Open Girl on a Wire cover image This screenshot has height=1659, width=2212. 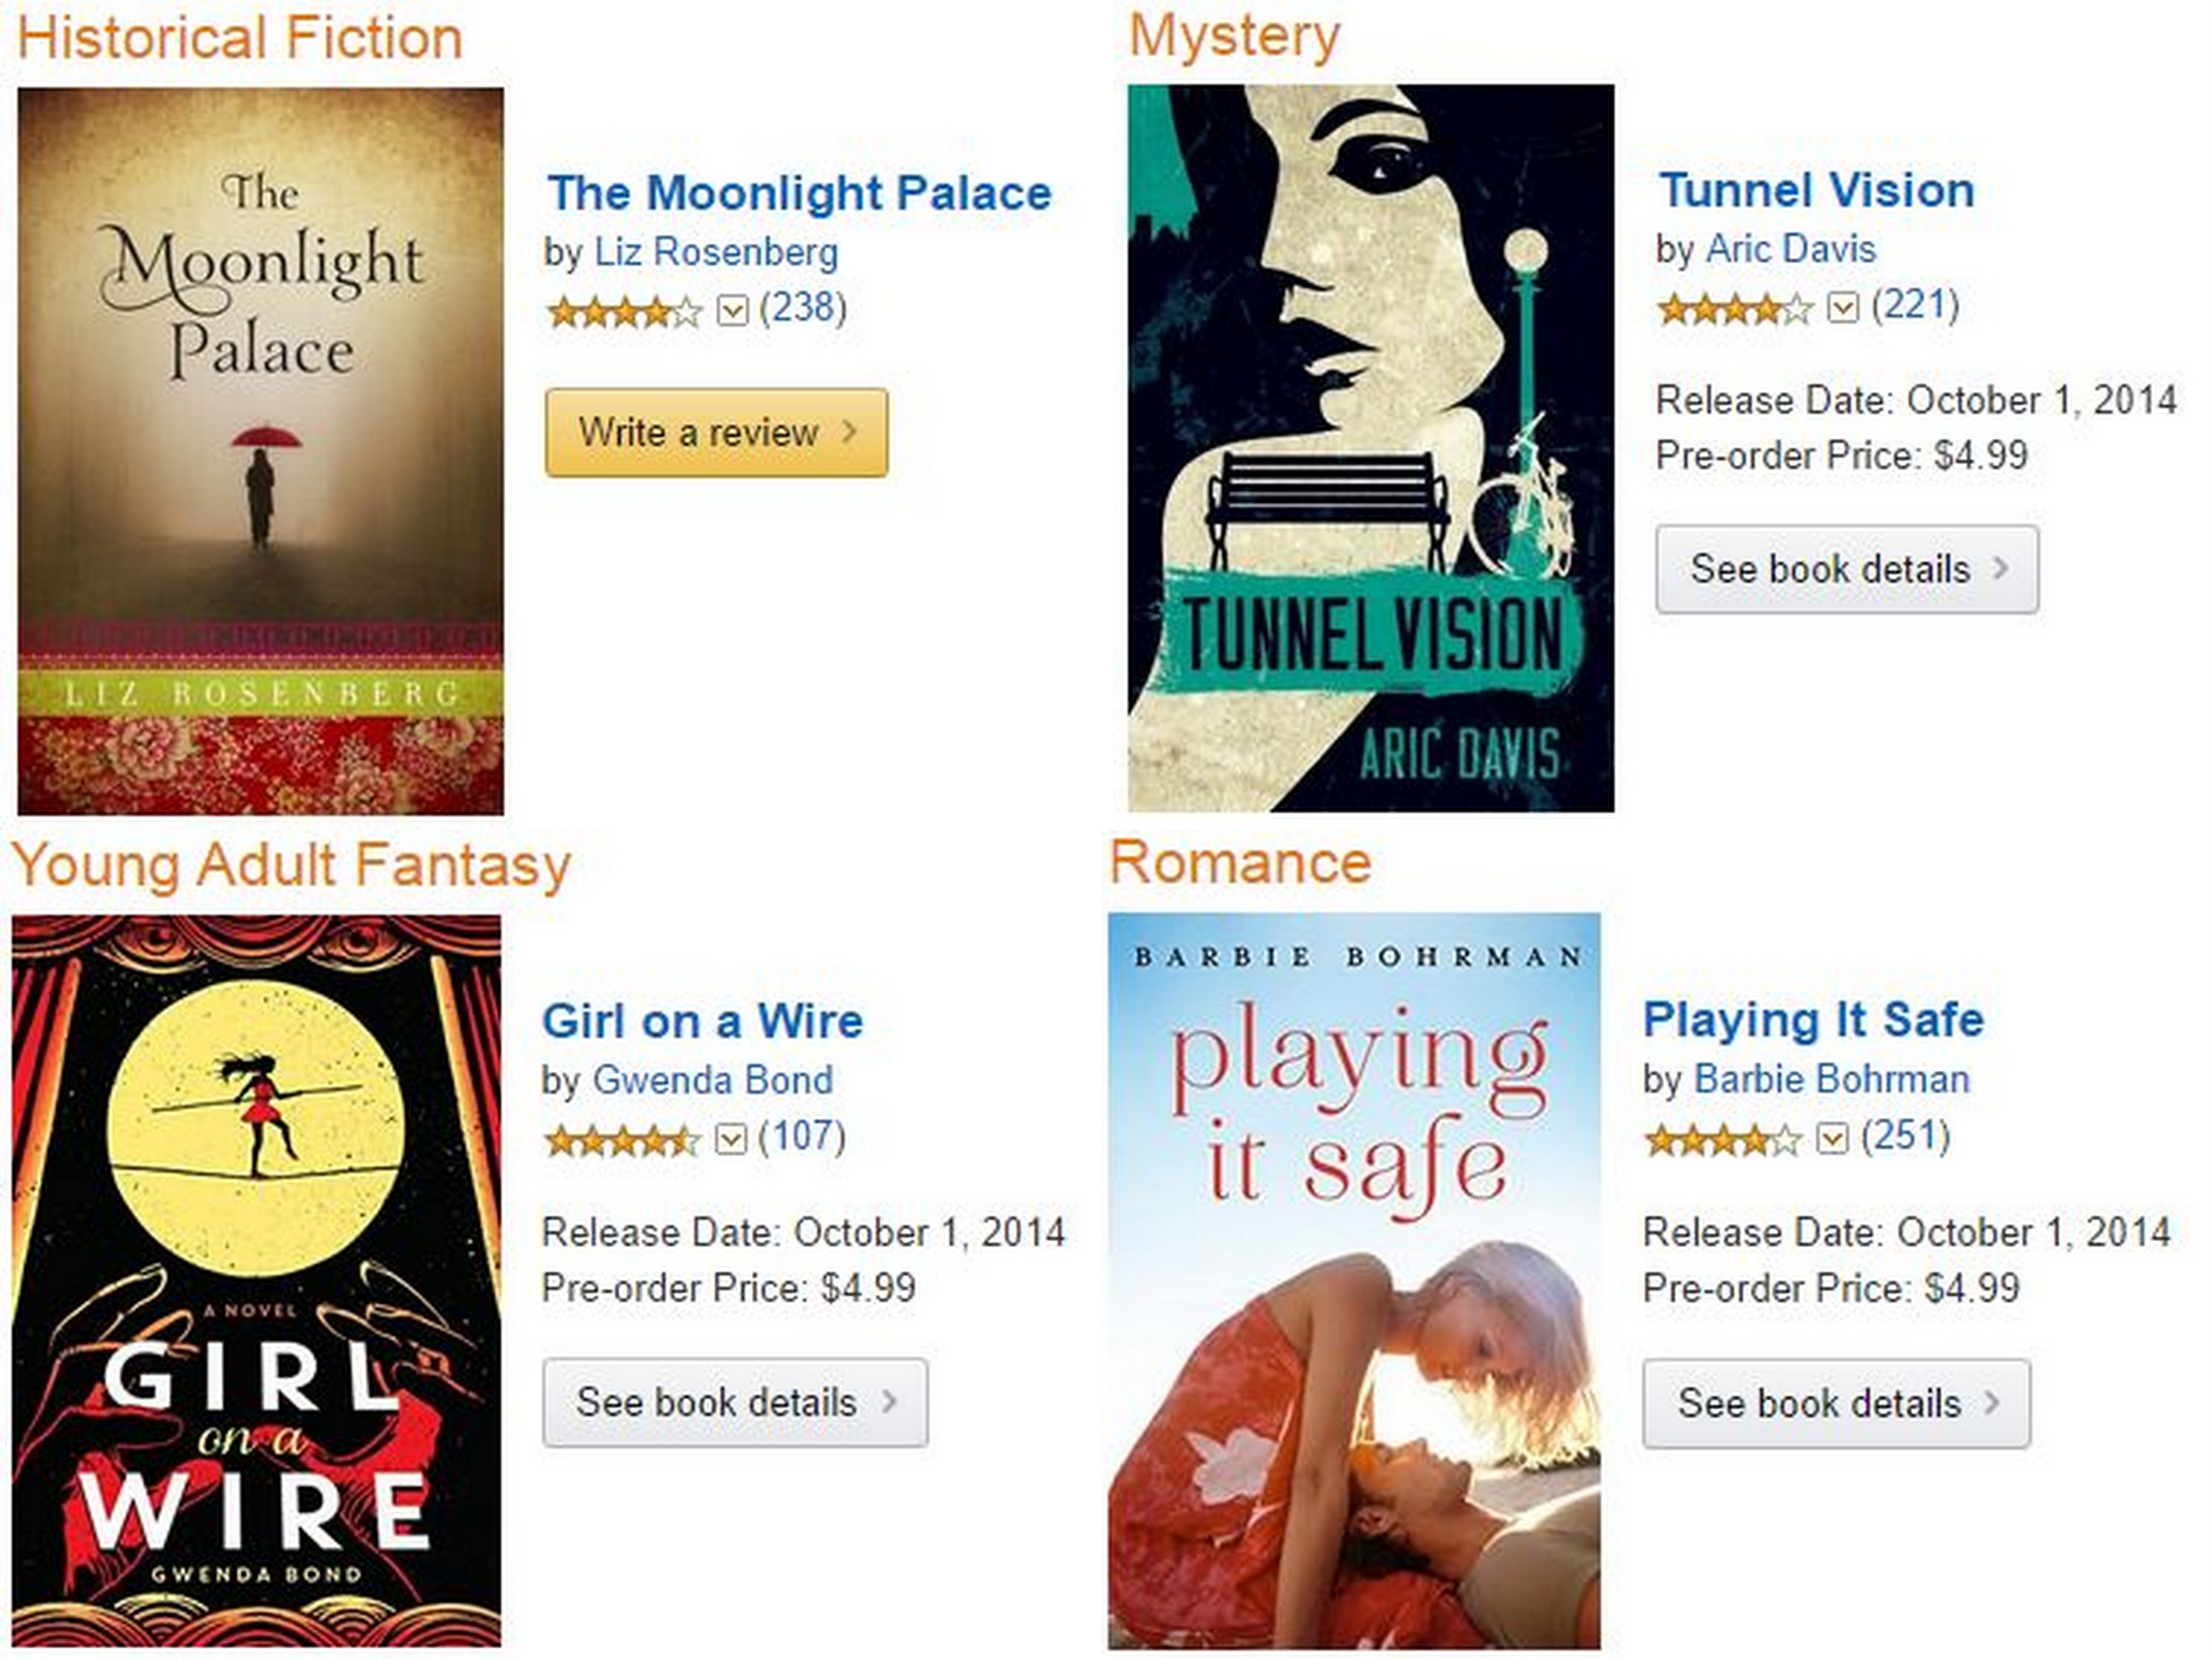pos(257,1281)
